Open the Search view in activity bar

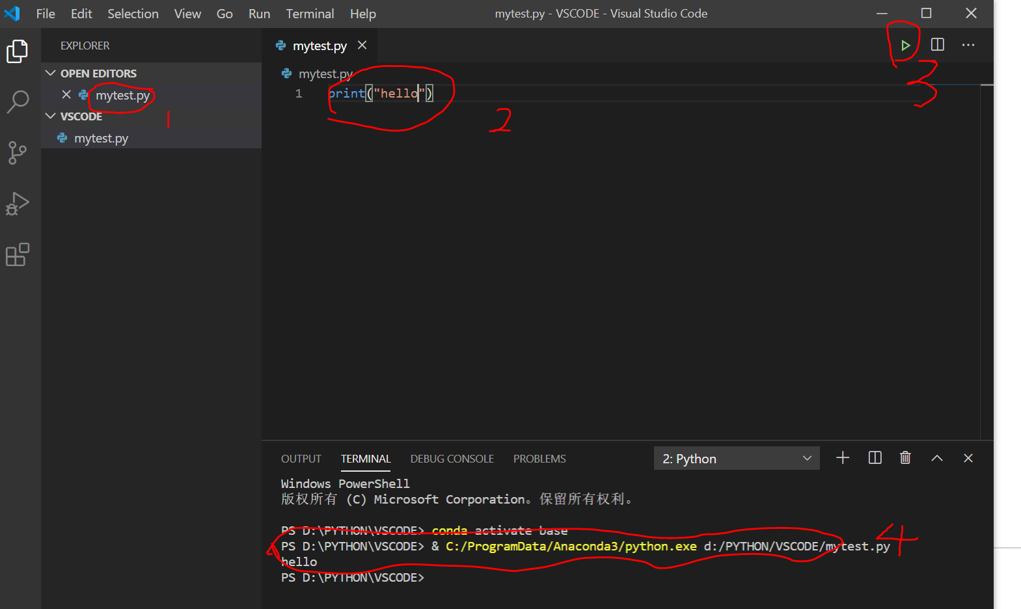pyautogui.click(x=18, y=102)
